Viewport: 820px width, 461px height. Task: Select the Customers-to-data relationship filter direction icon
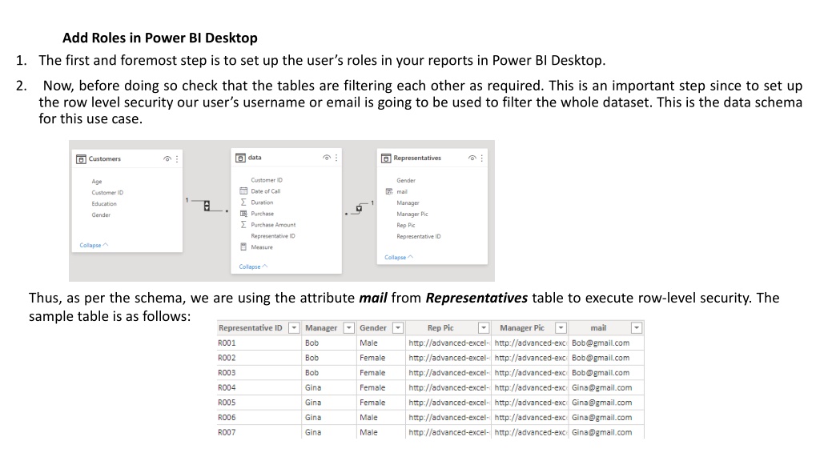tap(207, 206)
